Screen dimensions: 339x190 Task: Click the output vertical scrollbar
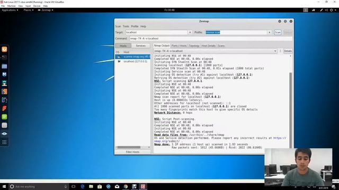[x=291, y=110]
